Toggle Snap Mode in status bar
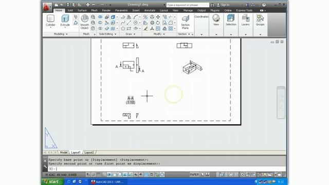 pos(94,175)
